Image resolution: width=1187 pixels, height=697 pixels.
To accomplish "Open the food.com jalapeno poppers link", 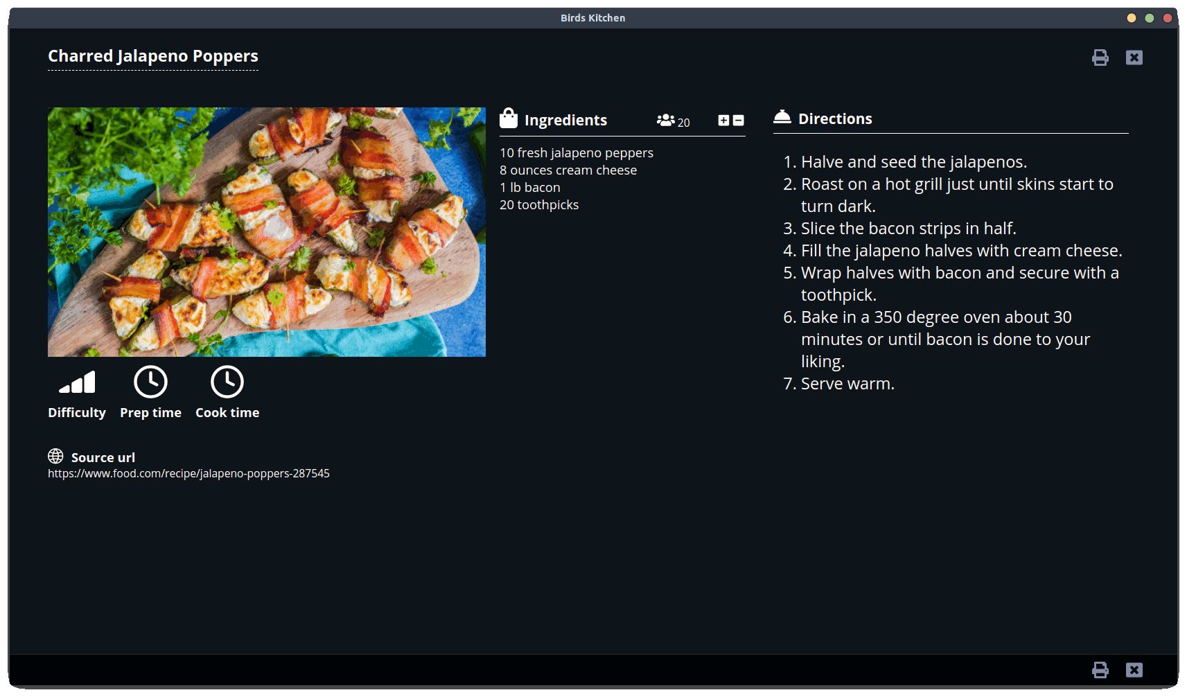I will (188, 473).
